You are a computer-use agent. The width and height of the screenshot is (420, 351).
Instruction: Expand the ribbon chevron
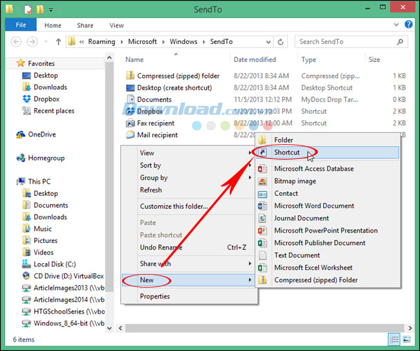click(x=396, y=25)
